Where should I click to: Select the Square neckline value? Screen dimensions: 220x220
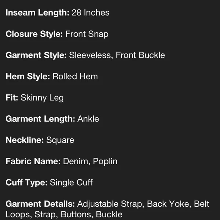pyautogui.click(x=60, y=140)
